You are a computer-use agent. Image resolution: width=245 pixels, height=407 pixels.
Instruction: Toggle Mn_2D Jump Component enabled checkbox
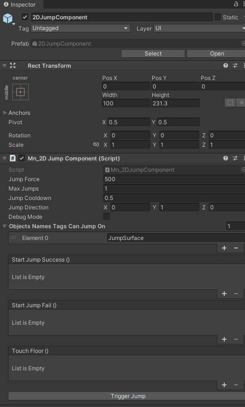[x=22, y=158]
